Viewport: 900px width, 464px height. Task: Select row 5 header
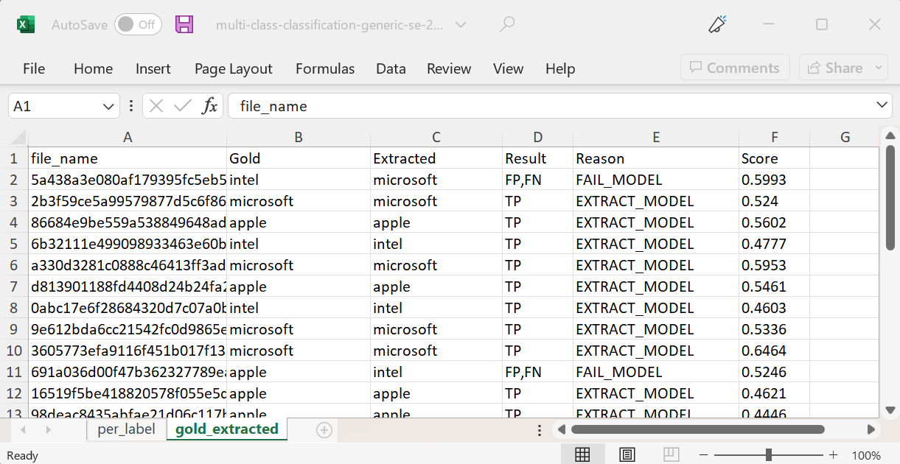point(14,244)
